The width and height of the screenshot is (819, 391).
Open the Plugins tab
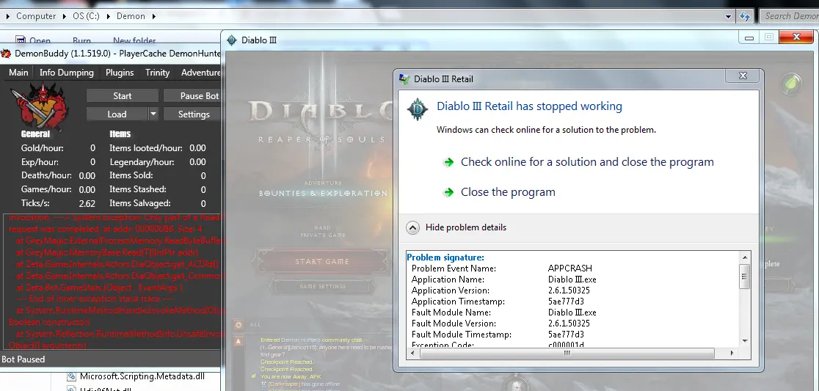pyautogui.click(x=120, y=73)
